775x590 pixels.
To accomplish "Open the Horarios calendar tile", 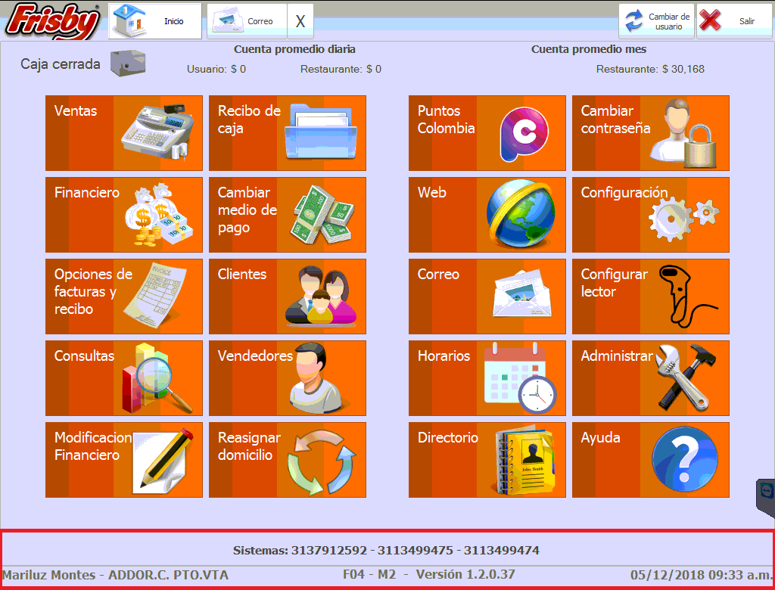I will (x=487, y=378).
